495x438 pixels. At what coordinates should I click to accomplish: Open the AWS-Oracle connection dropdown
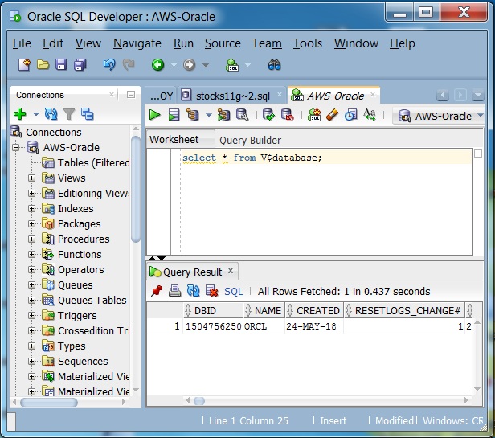(x=481, y=116)
